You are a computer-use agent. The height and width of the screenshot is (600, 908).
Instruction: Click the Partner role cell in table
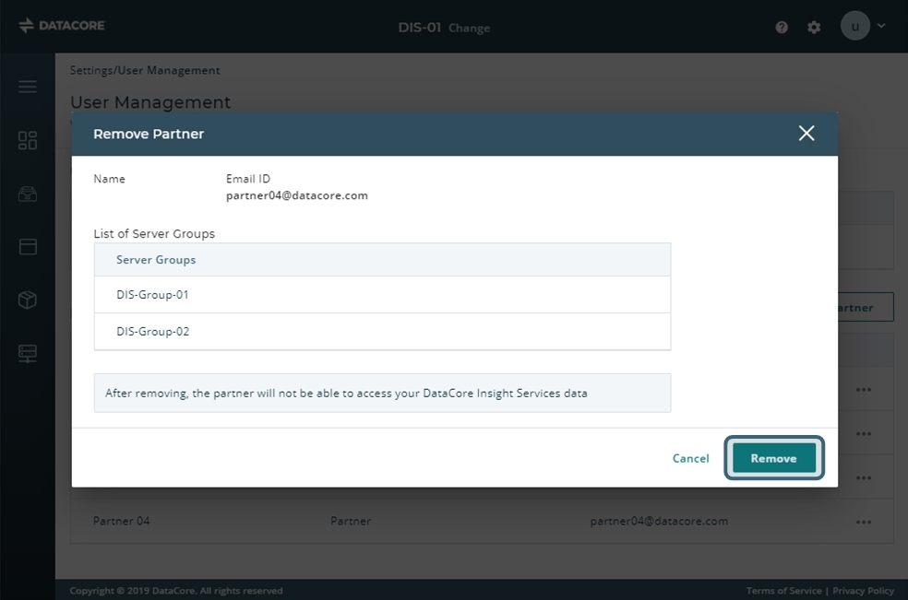click(351, 521)
